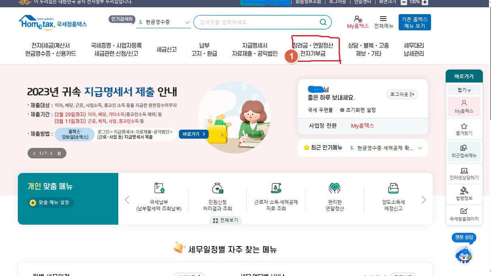This screenshot has height=276, width=491.
Task: Click 전체보기 grid button
Action: (226, 221)
